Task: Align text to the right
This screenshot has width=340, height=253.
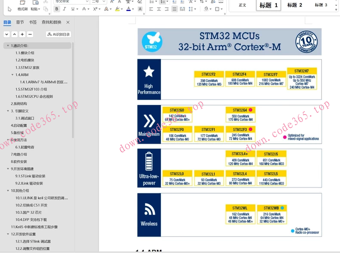Action: tap(167, 9)
